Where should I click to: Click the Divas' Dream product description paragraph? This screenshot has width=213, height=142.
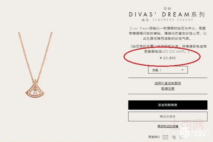pos(168,33)
